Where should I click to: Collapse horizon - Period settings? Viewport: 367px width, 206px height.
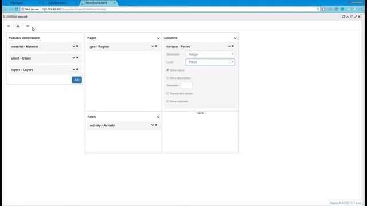pos(229,46)
